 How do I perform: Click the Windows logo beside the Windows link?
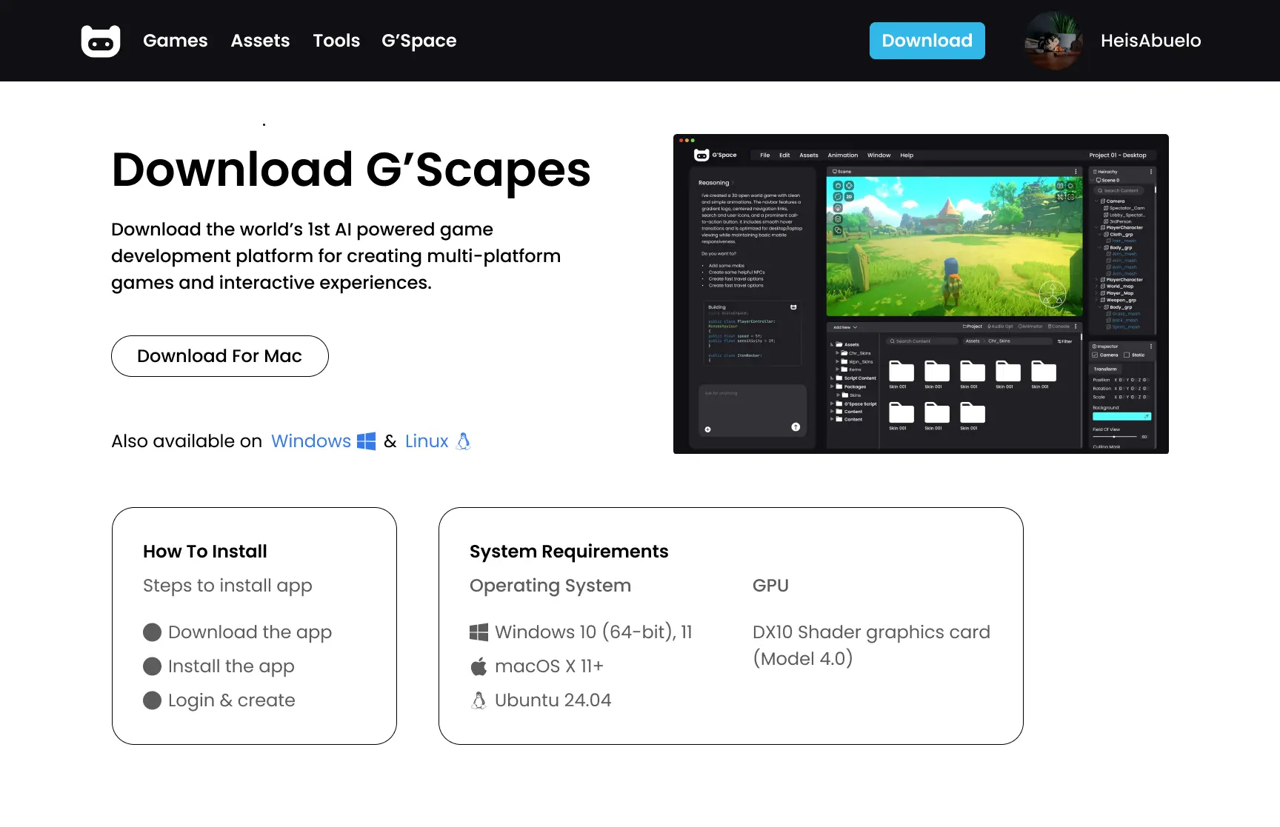click(367, 441)
